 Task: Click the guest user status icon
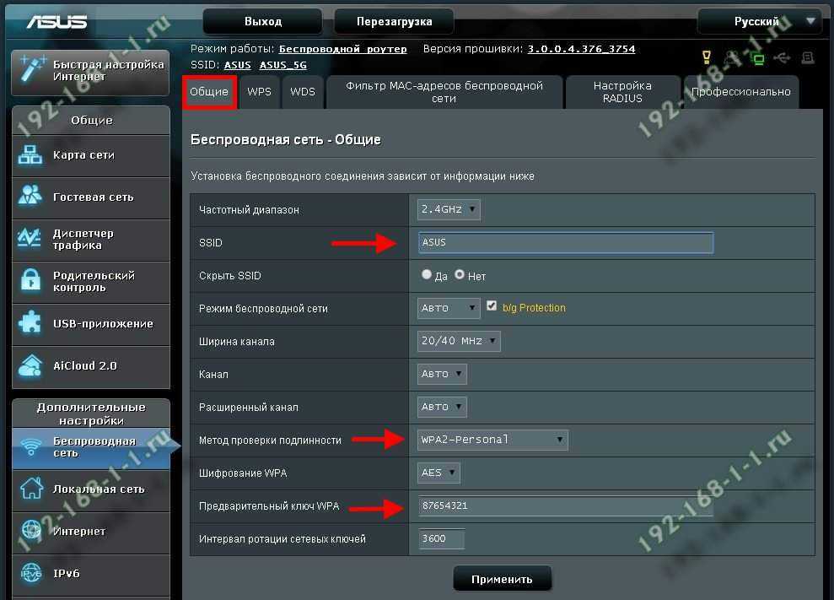(x=733, y=57)
